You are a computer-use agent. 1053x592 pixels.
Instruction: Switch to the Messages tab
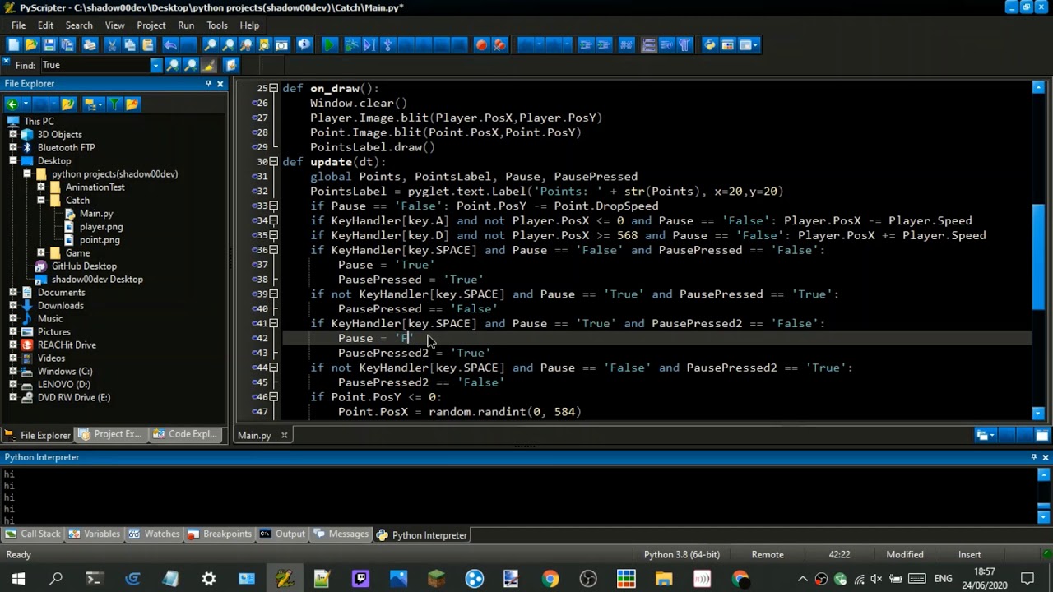[x=341, y=534]
